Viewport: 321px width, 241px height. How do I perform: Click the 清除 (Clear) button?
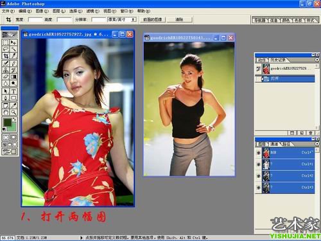(179, 19)
